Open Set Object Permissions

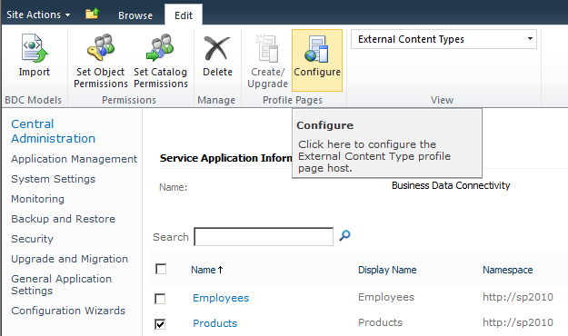click(101, 61)
